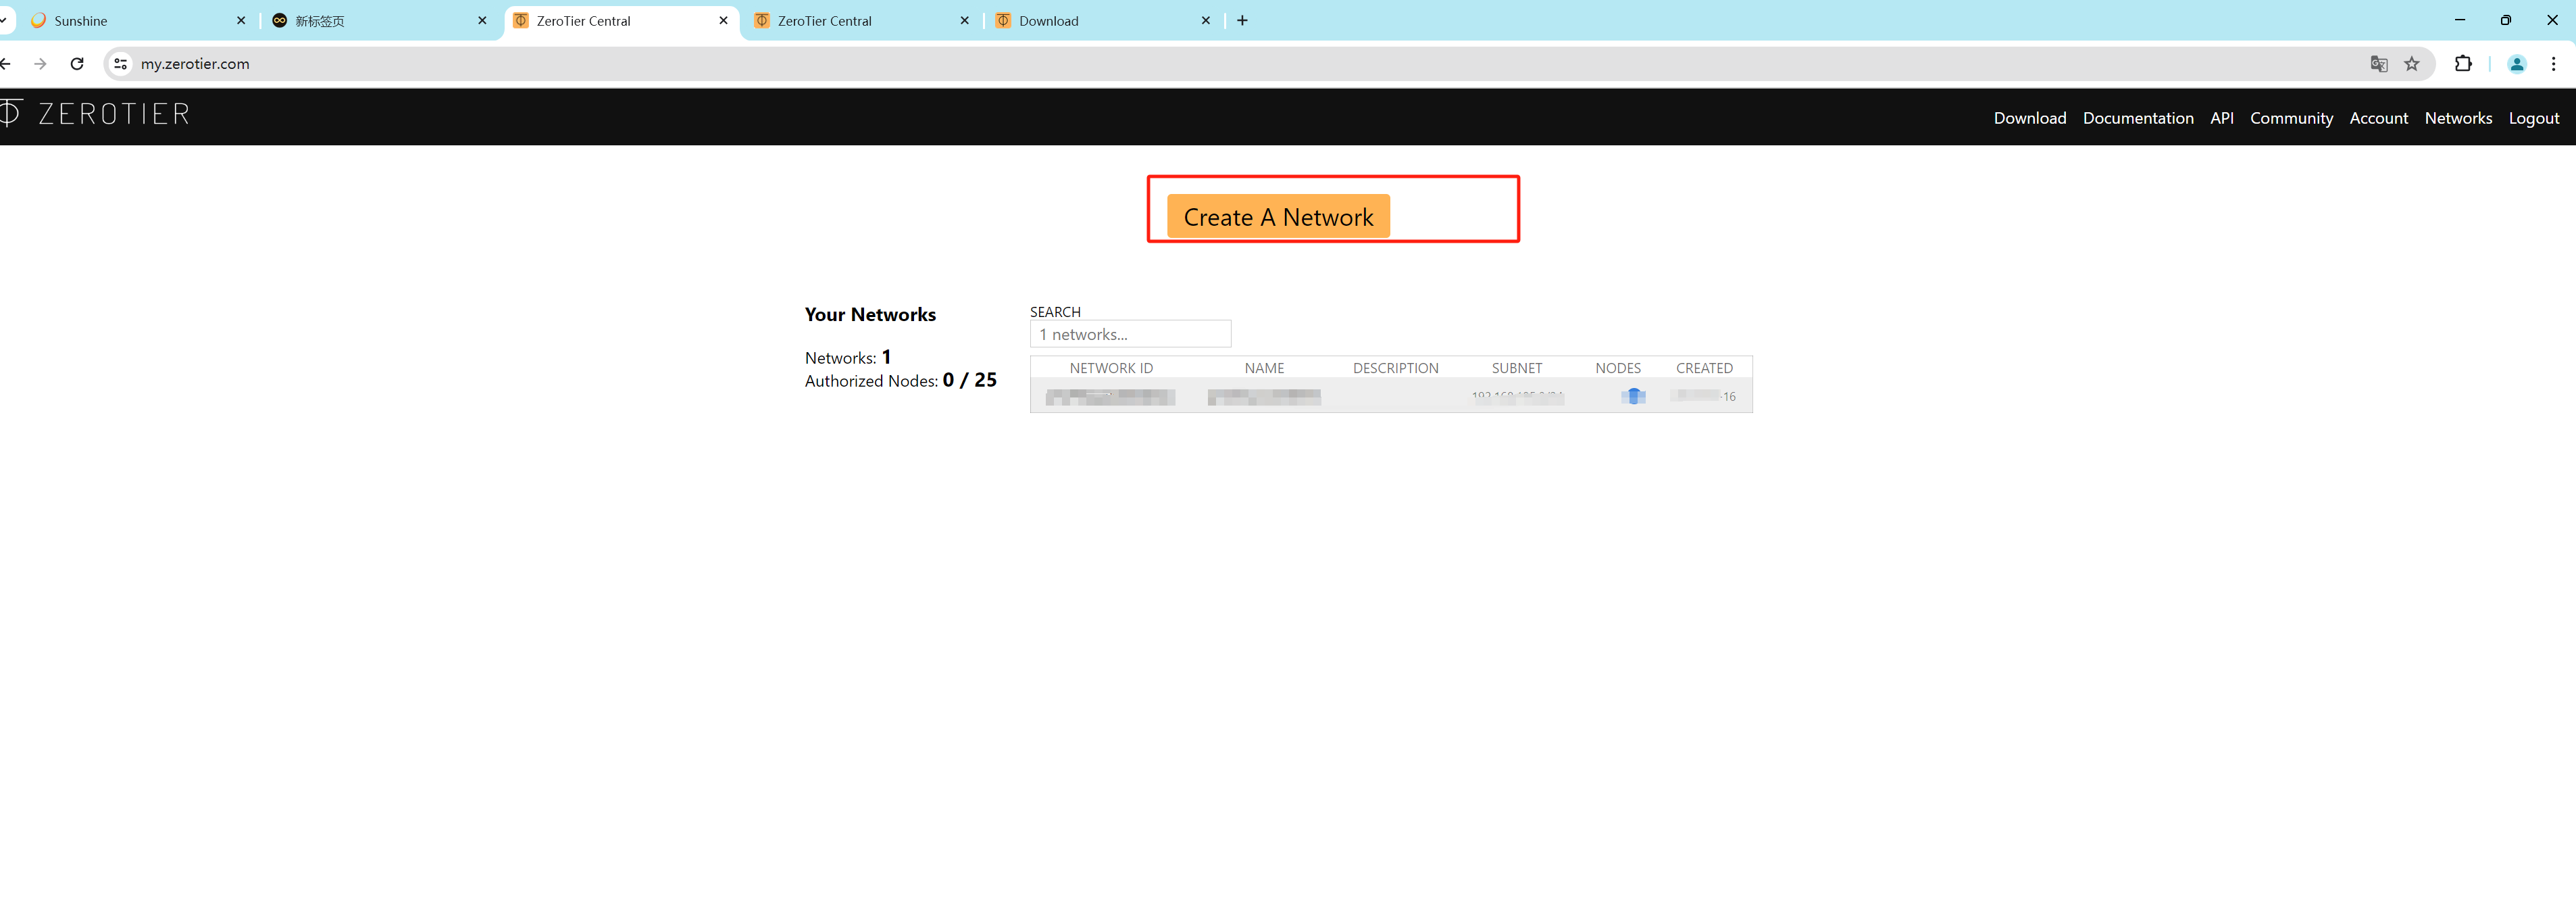Focus the network search input field
Image resolution: width=2576 pixels, height=897 pixels.
tap(1130, 333)
